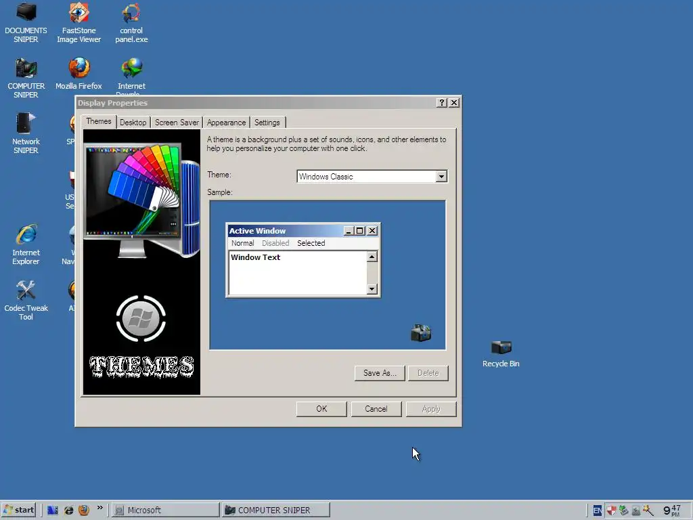Open the green tray icon after the shield

(623, 511)
